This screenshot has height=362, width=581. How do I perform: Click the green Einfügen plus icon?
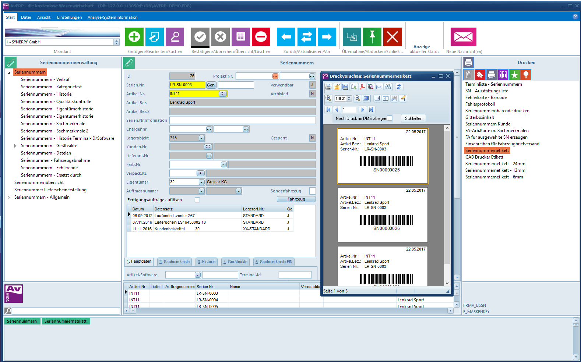134,37
